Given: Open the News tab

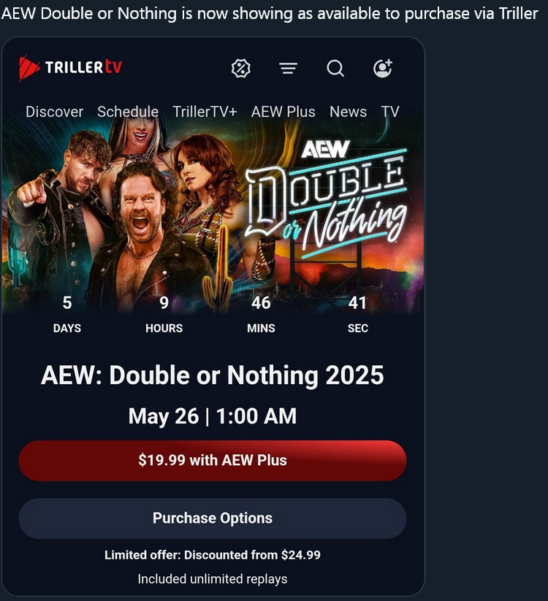Looking at the screenshot, I should pyautogui.click(x=349, y=112).
